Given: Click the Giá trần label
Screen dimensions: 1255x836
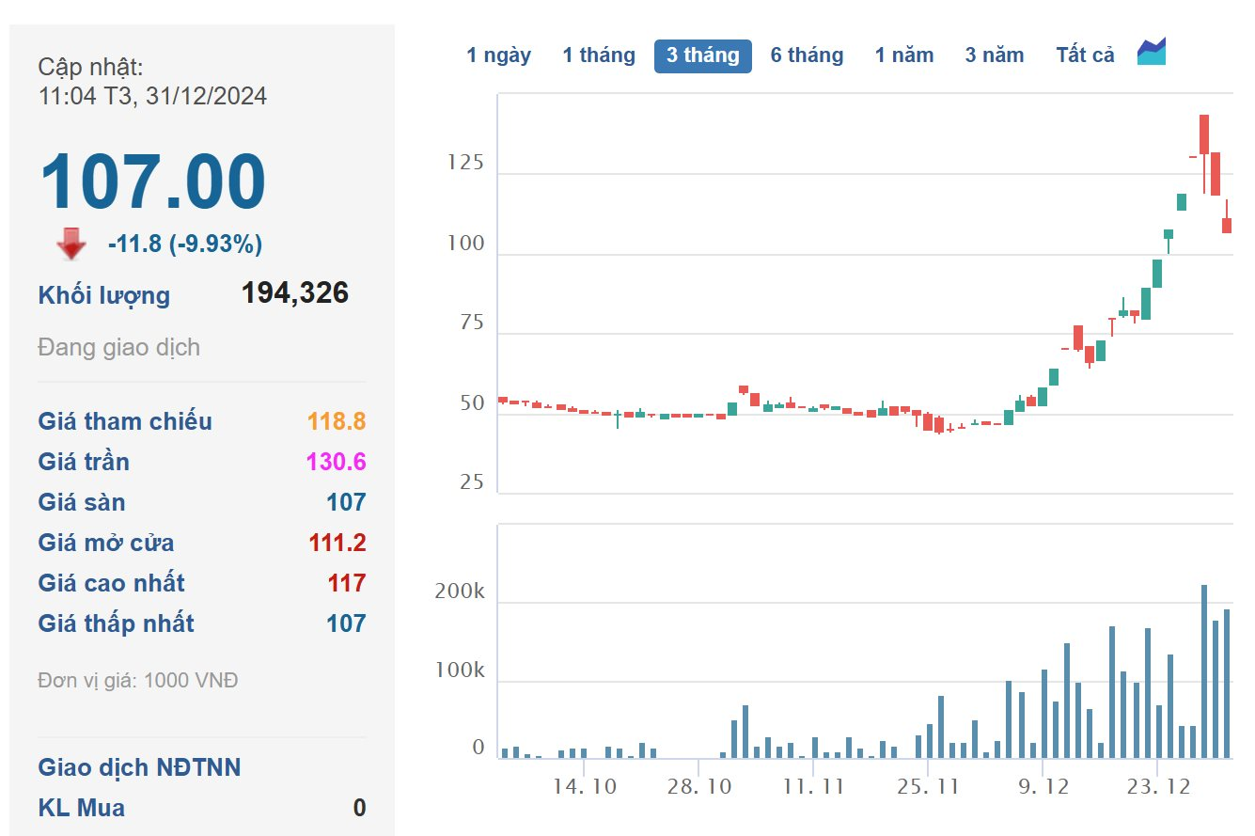Looking at the screenshot, I should tap(84, 462).
